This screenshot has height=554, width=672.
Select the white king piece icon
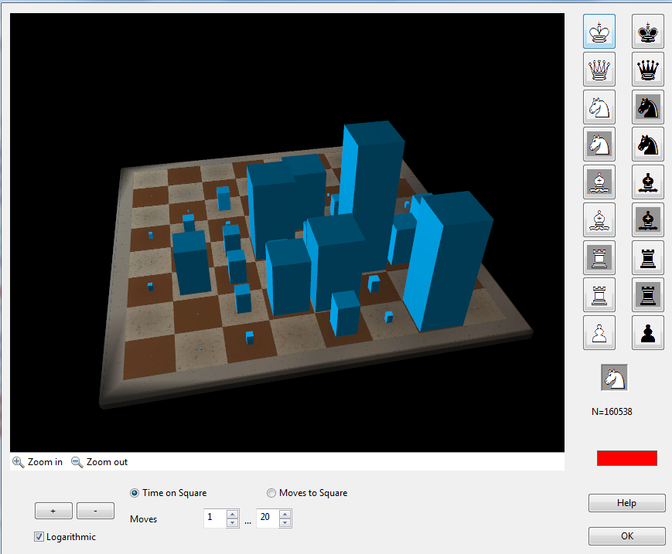click(x=599, y=32)
